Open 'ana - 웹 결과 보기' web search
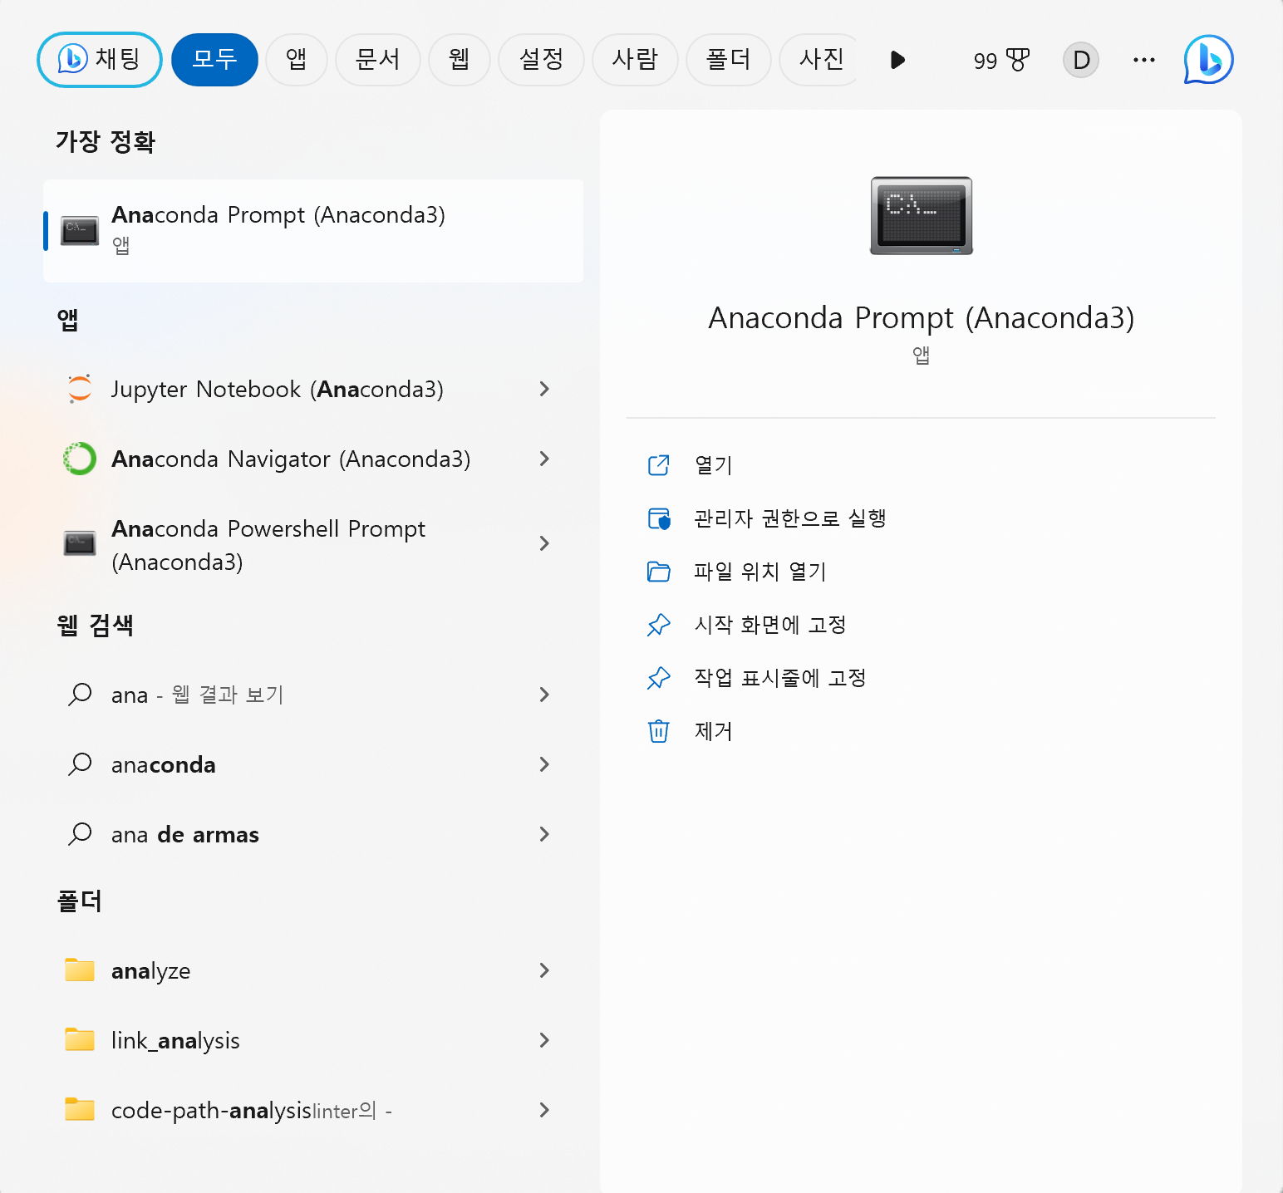Screen dimensions: 1283x1193 point(198,695)
